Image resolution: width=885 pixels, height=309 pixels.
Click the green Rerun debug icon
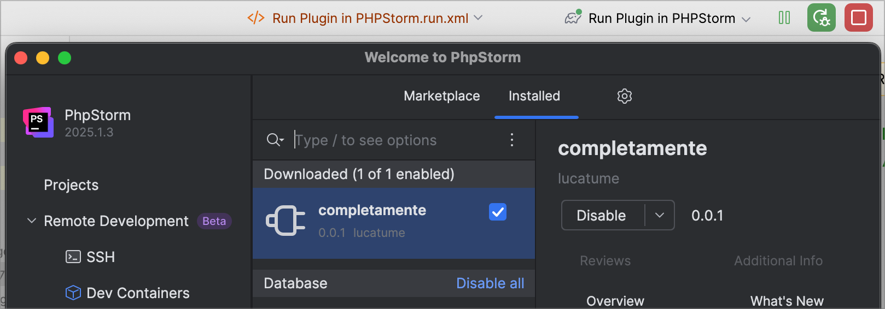point(821,17)
